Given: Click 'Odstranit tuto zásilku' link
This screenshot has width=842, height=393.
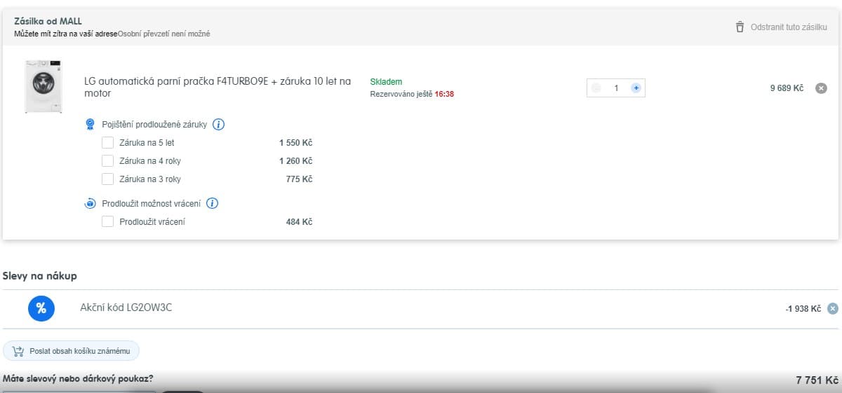Looking at the screenshot, I should (789, 27).
